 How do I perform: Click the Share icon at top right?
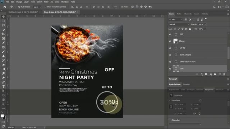(x=227, y=7)
